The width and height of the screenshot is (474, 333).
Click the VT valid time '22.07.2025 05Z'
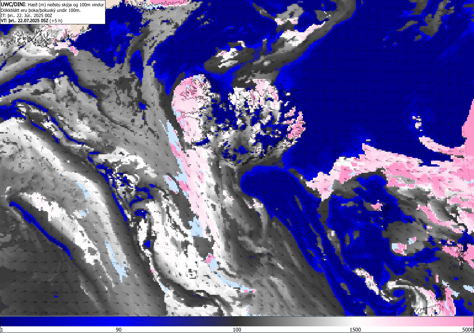pyautogui.click(x=33, y=21)
